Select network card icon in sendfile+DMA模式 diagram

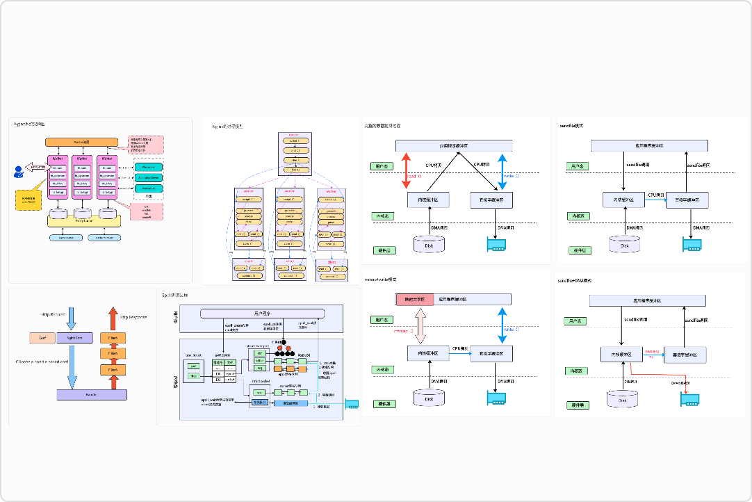pyautogui.click(x=689, y=399)
